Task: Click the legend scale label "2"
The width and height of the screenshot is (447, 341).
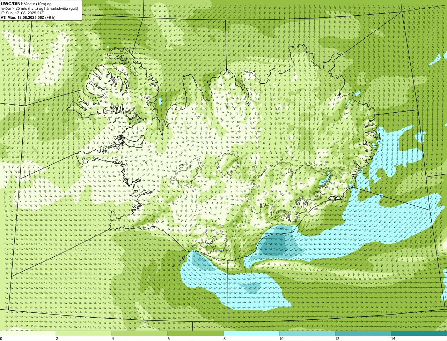Action: (x=57, y=339)
